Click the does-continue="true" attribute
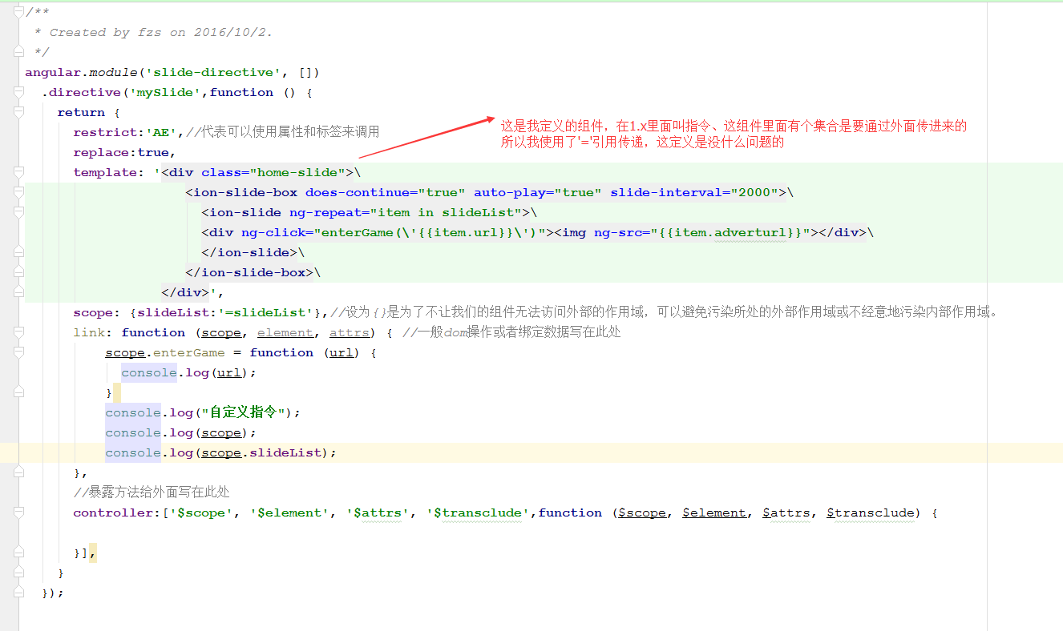Screen dimensions: 1063x631 [386, 192]
